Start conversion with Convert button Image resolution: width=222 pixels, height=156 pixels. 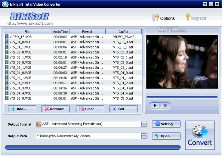point(200,135)
